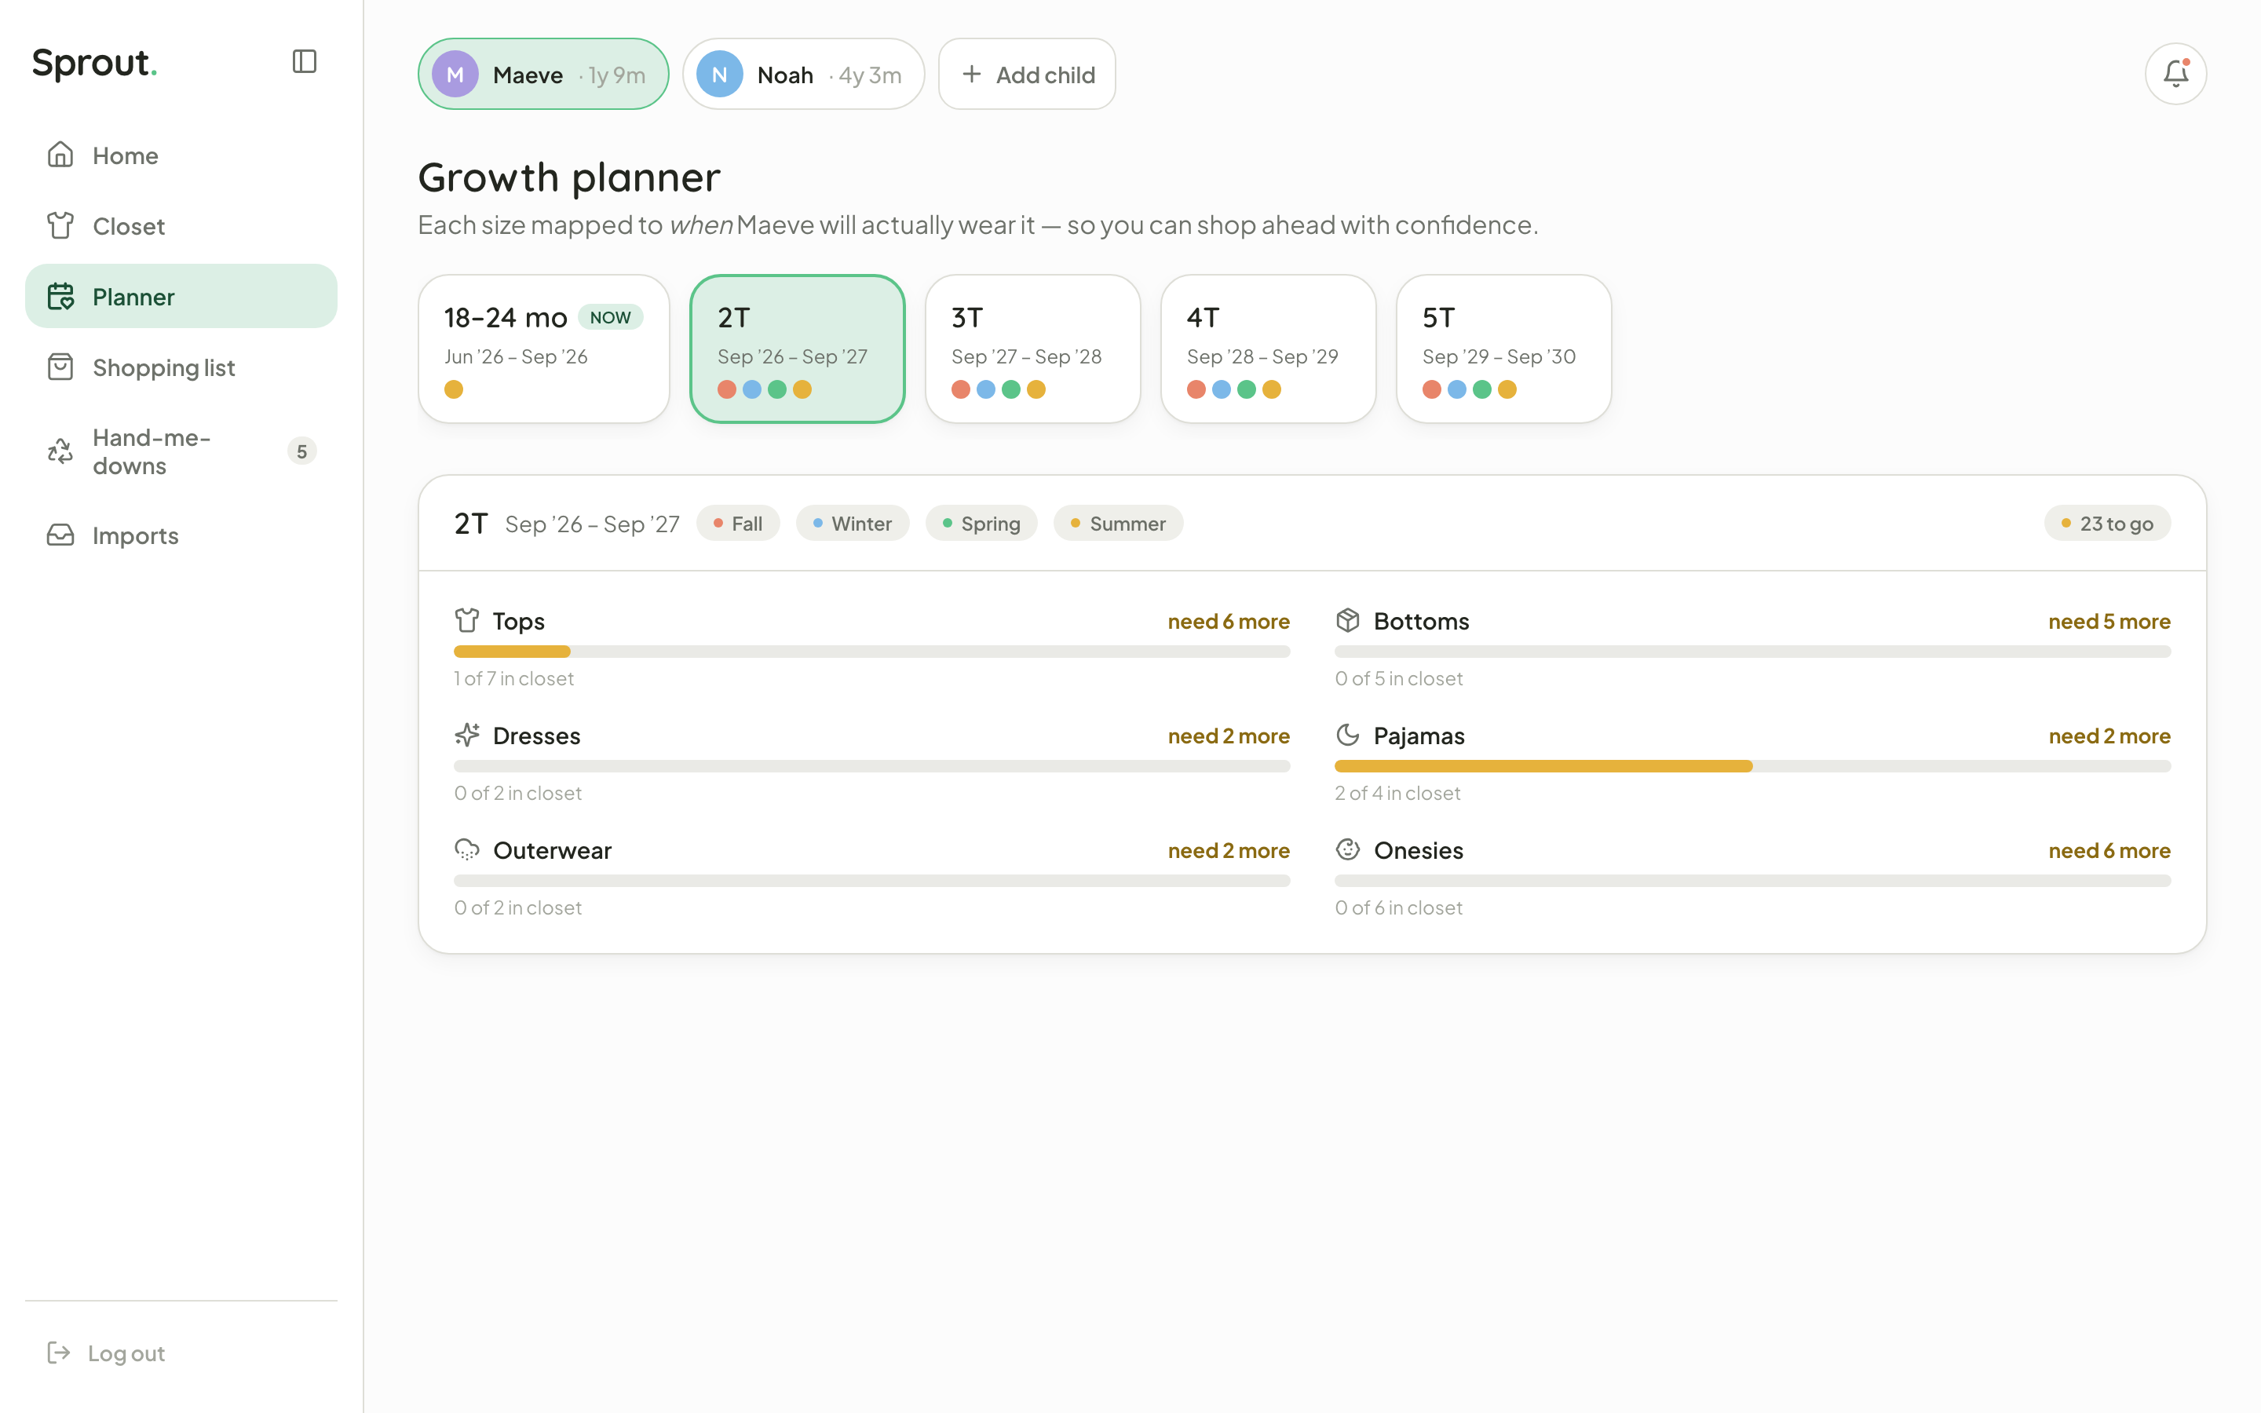Click the green dot on the 5T card
This screenshot has height=1413, width=2261.
click(x=1481, y=389)
